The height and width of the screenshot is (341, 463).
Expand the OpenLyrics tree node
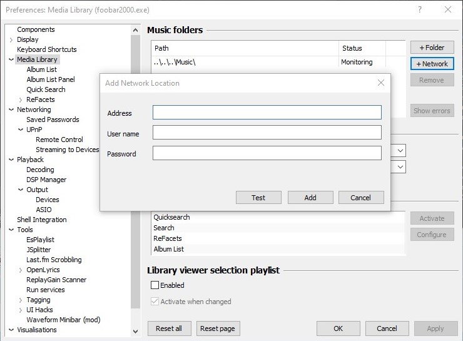point(21,270)
